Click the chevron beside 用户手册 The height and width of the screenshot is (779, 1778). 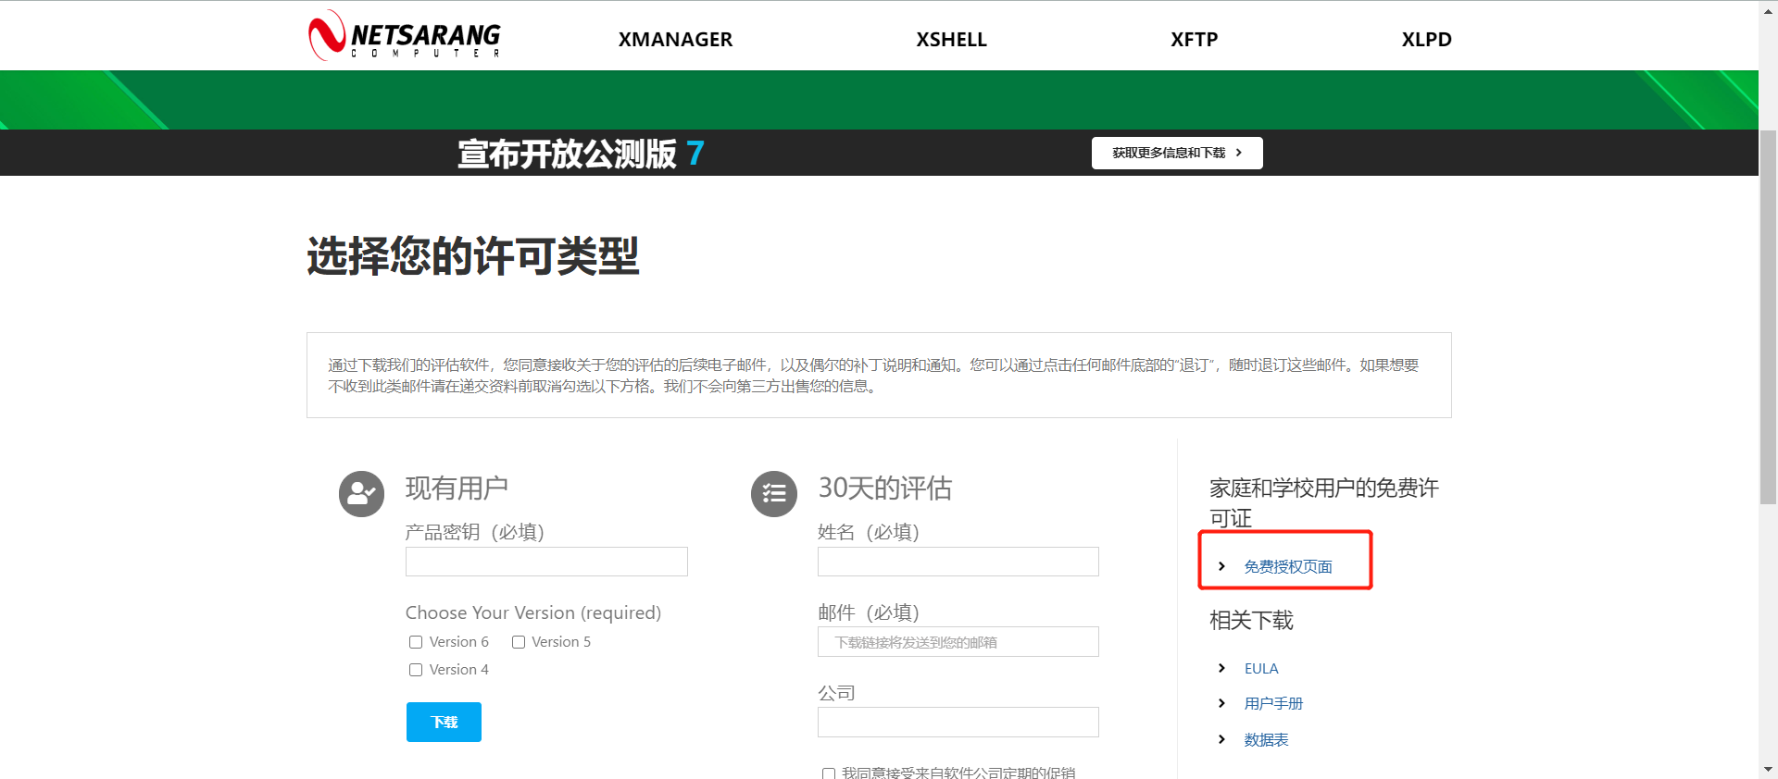coord(1221,703)
